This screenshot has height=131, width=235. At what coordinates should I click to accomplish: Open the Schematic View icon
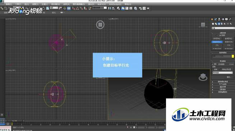point(131,8)
